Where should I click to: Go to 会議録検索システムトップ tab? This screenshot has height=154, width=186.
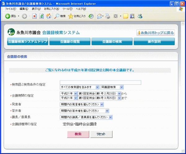coord(28,41)
